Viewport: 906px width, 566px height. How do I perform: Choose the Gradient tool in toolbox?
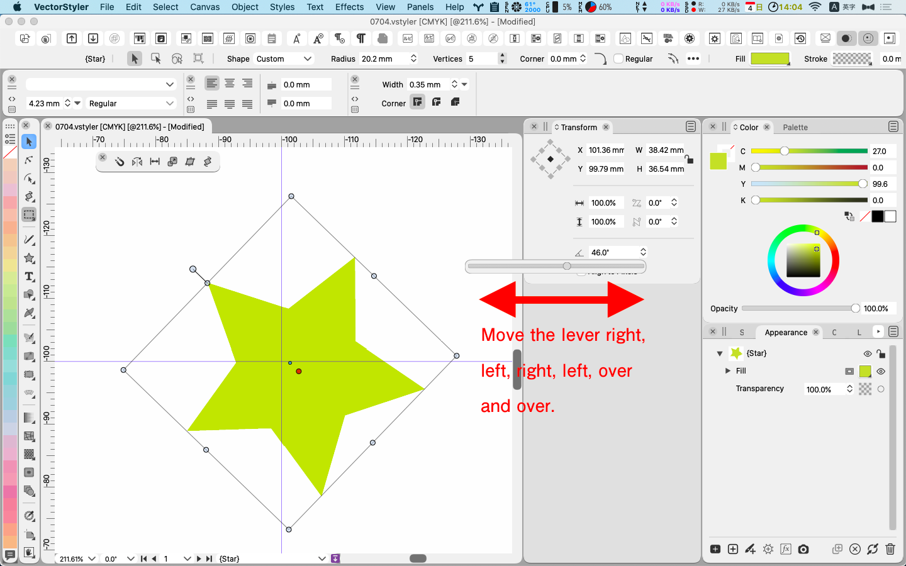pos(29,418)
